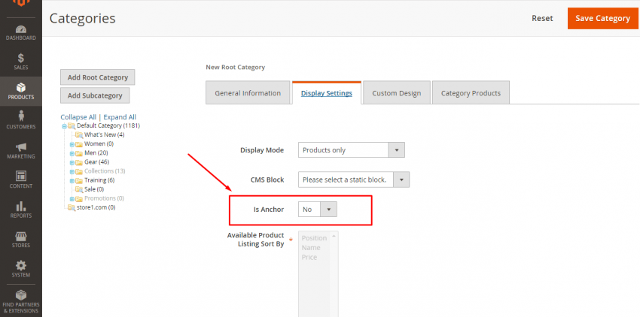Click the Save Category button
Image resolution: width=640 pixels, height=317 pixels.
point(603,18)
